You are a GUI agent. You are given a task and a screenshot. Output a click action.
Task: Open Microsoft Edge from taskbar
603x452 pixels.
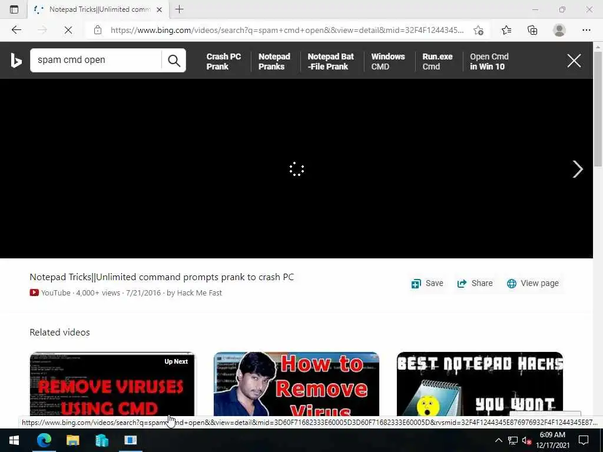click(x=44, y=440)
